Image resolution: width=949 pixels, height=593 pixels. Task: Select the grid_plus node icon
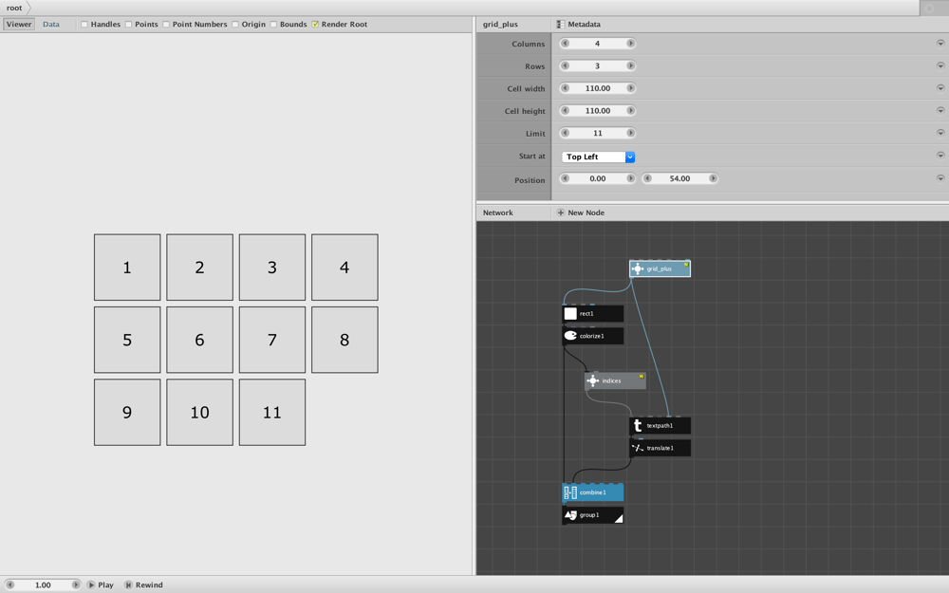point(638,269)
